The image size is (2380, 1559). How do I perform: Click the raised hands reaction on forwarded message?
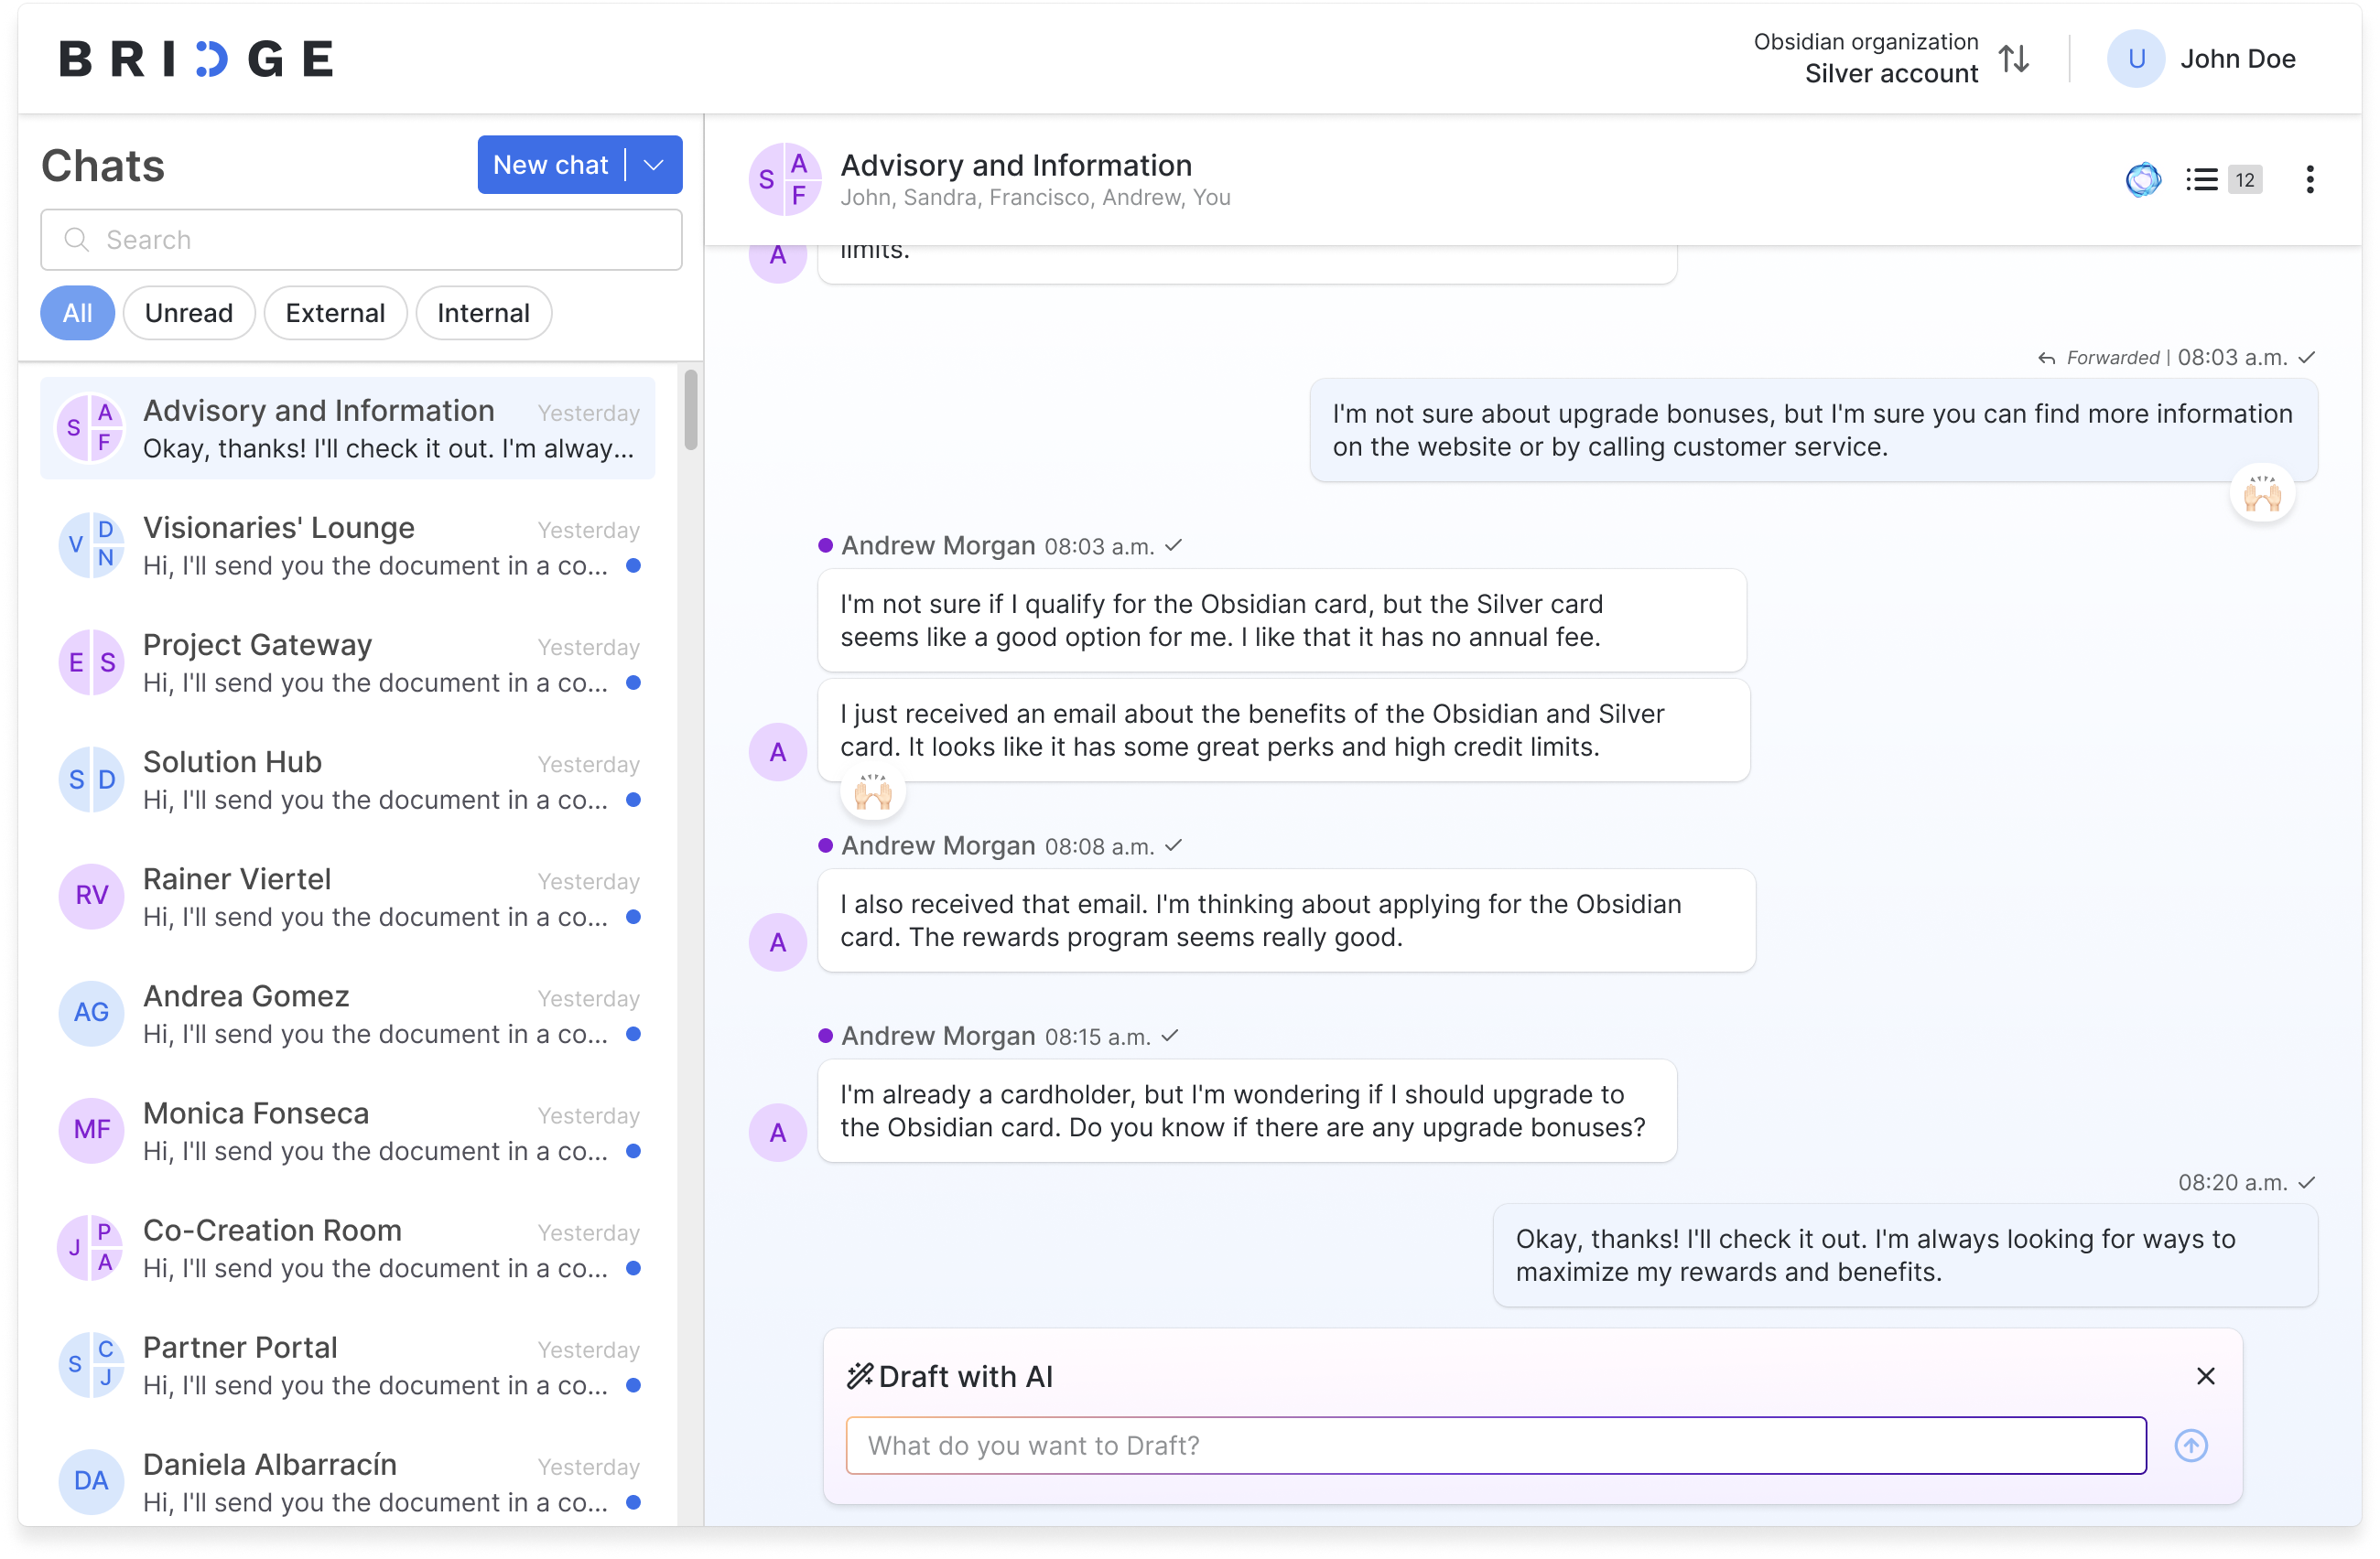(2261, 494)
